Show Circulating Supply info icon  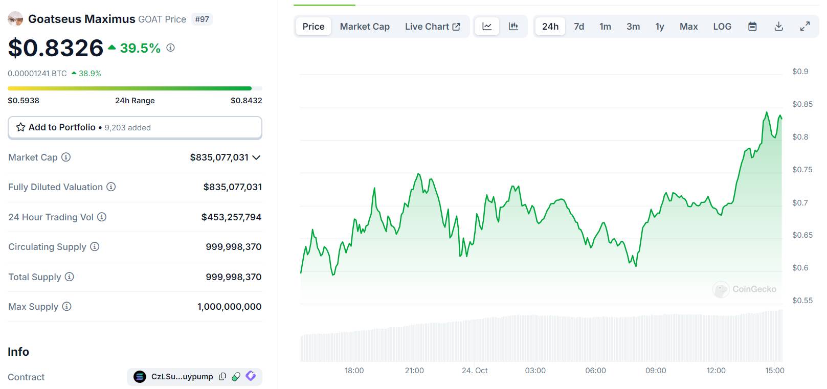(95, 246)
